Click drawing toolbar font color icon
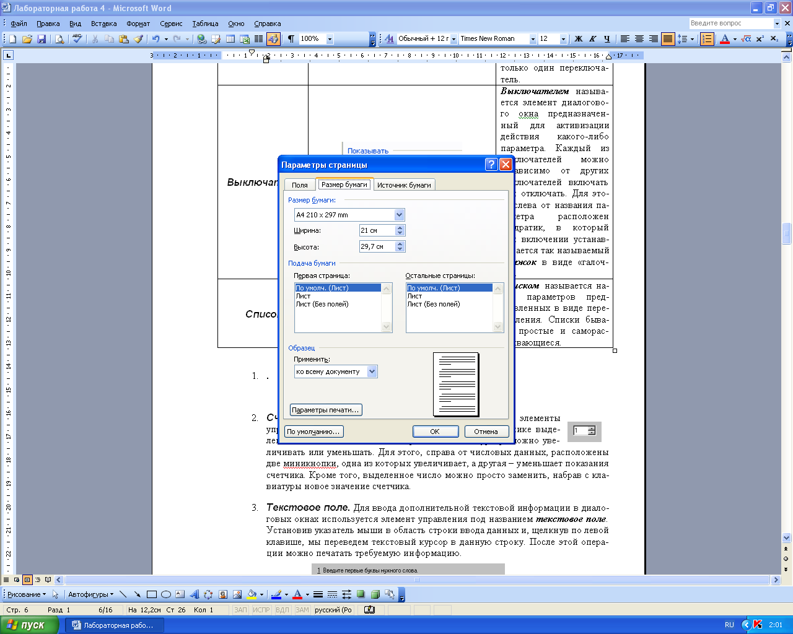793x634 pixels. click(x=297, y=594)
